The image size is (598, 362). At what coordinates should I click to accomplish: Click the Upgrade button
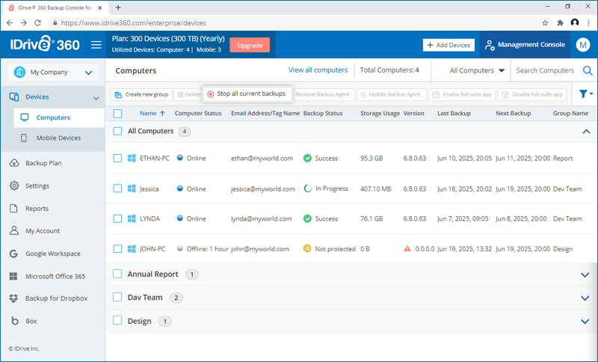click(250, 45)
